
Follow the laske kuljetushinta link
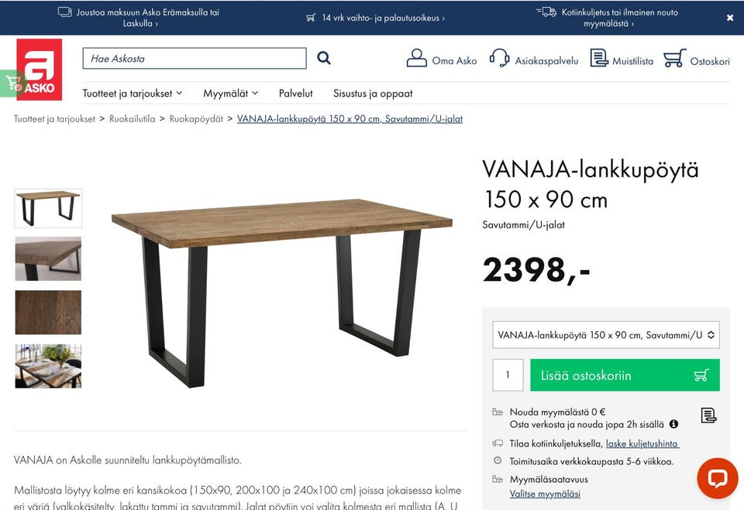coord(642,443)
